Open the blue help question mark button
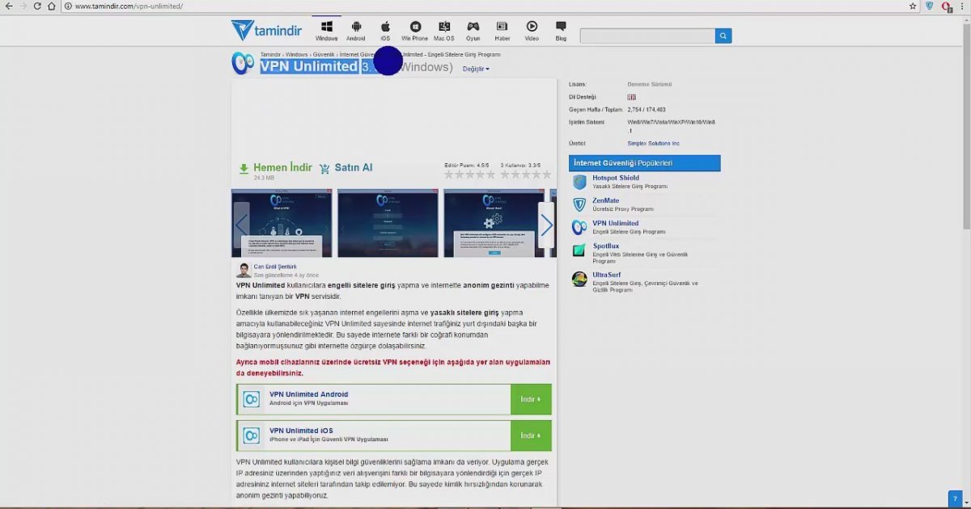Screen dimensions: 971x509 tap(955, 499)
